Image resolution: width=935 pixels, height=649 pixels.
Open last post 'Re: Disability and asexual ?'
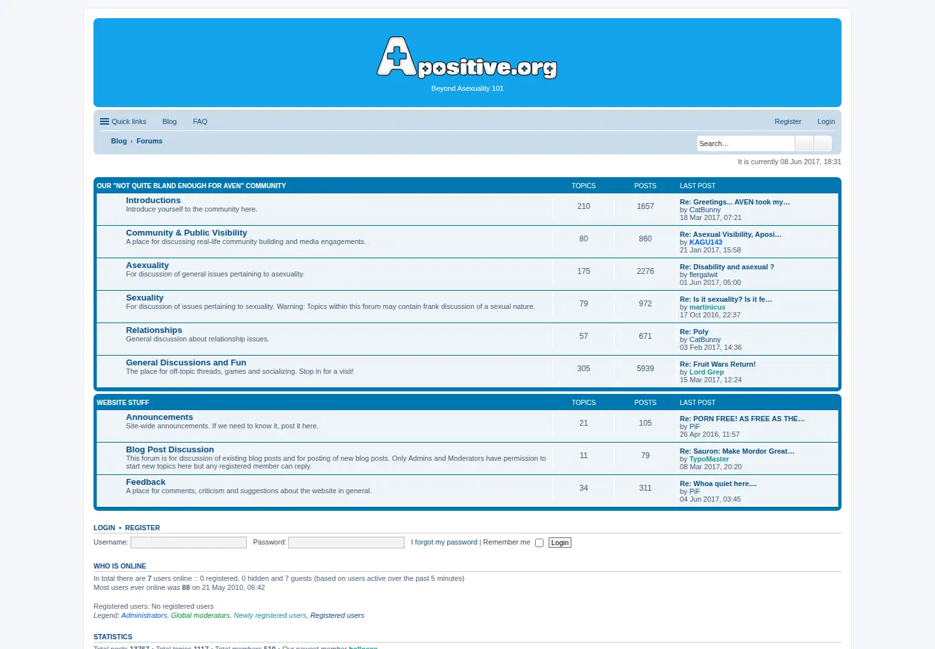[x=727, y=267]
